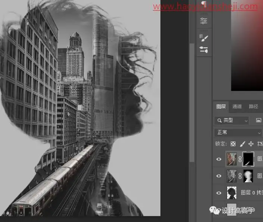
Task: Click link icon on grayscale city layer
Action: click(240, 176)
